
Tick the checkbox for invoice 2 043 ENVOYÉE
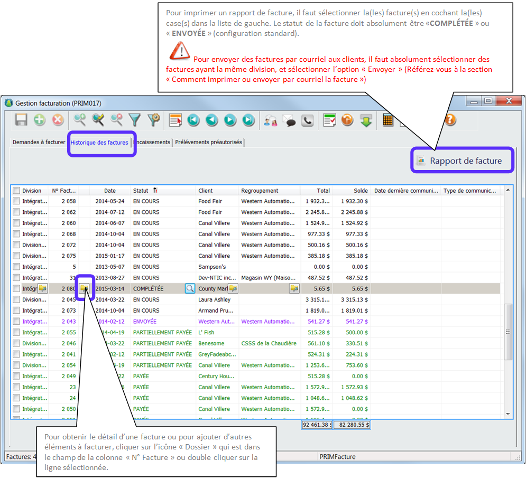[16, 322]
